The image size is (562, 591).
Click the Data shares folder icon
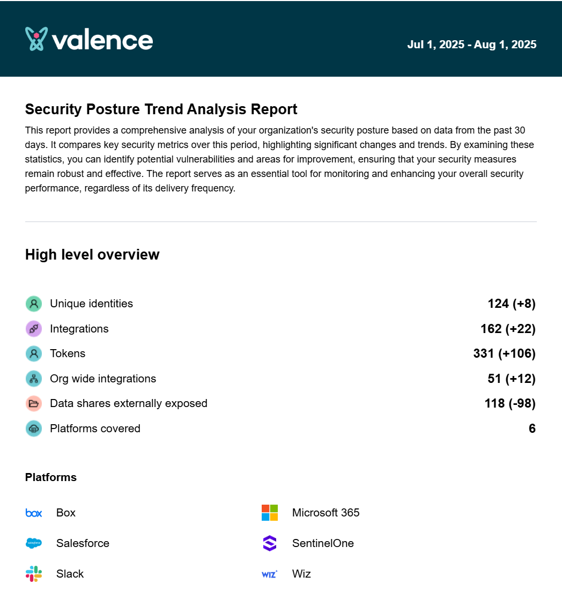pyautogui.click(x=34, y=404)
